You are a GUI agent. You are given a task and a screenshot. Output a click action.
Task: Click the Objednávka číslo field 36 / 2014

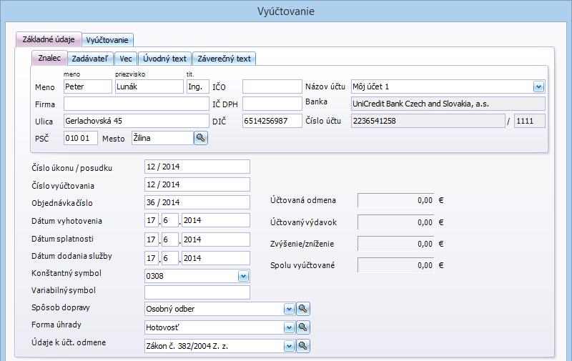pyautogui.click(x=197, y=202)
